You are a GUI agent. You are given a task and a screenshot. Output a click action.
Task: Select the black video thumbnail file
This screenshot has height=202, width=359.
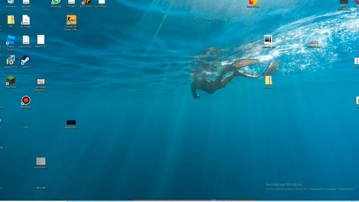click(x=71, y=124)
